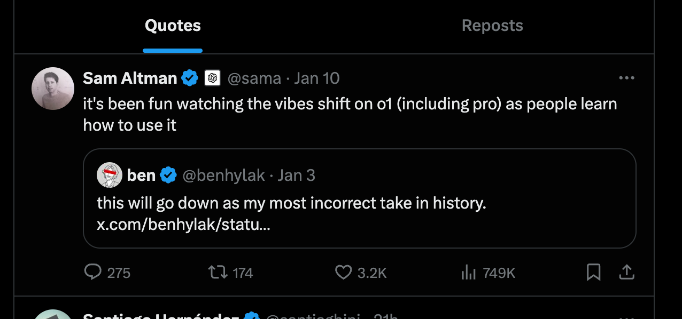Viewport: 682px width, 319px height.
Task: Open the three-dot More menu
Action: click(x=626, y=78)
